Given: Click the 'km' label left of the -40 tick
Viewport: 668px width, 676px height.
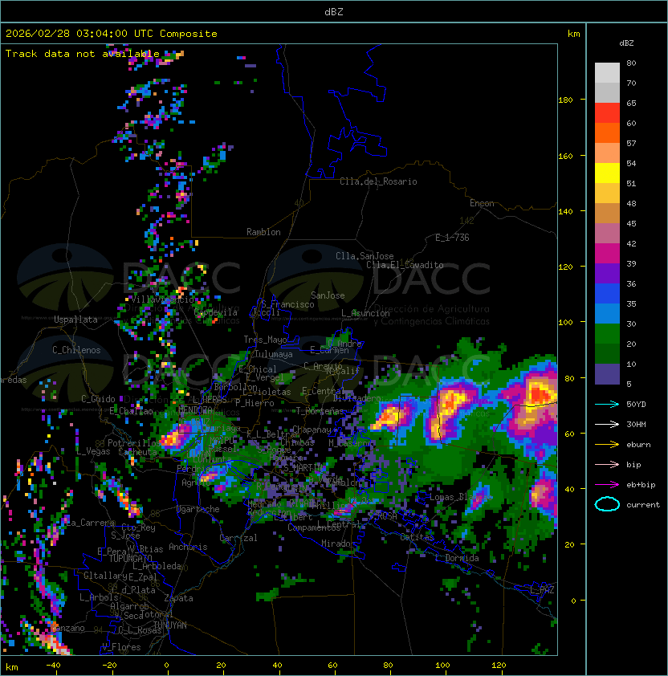Looking at the screenshot, I should (12, 667).
